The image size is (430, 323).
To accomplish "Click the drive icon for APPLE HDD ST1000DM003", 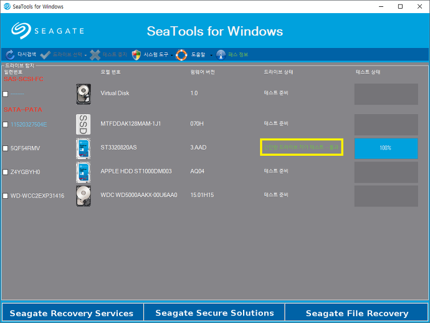I will [83, 172].
